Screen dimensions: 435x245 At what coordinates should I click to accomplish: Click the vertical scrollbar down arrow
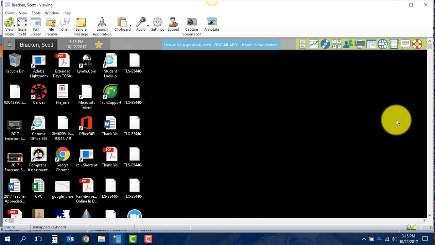click(x=430, y=215)
